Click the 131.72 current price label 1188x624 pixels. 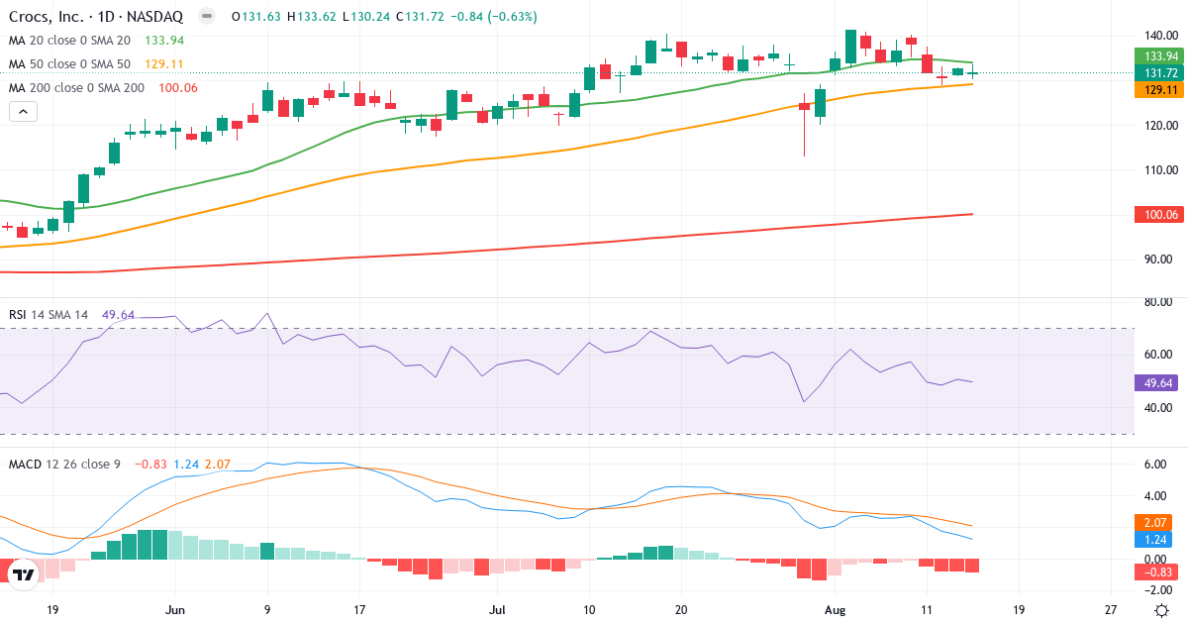(1158, 73)
